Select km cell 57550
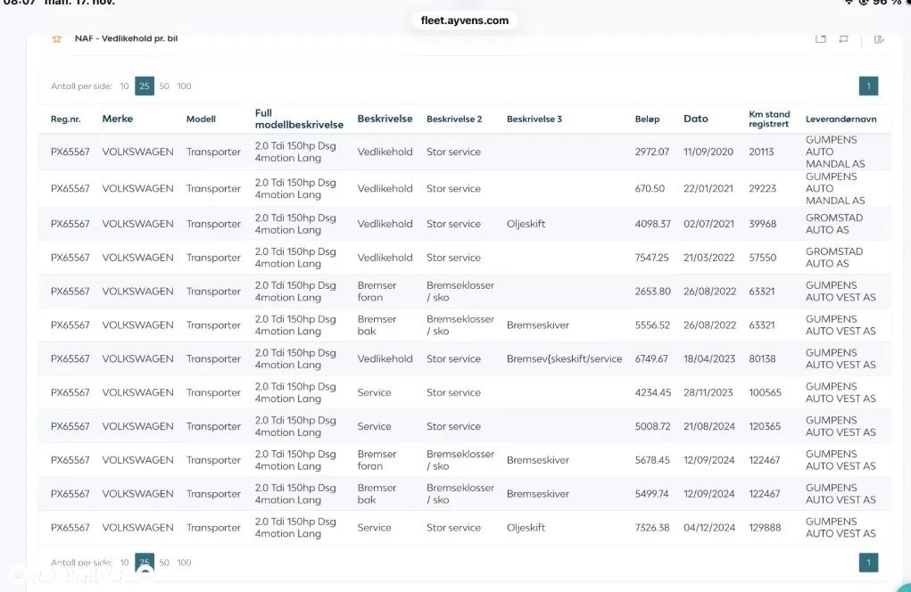911x592 pixels. pyautogui.click(x=762, y=258)
